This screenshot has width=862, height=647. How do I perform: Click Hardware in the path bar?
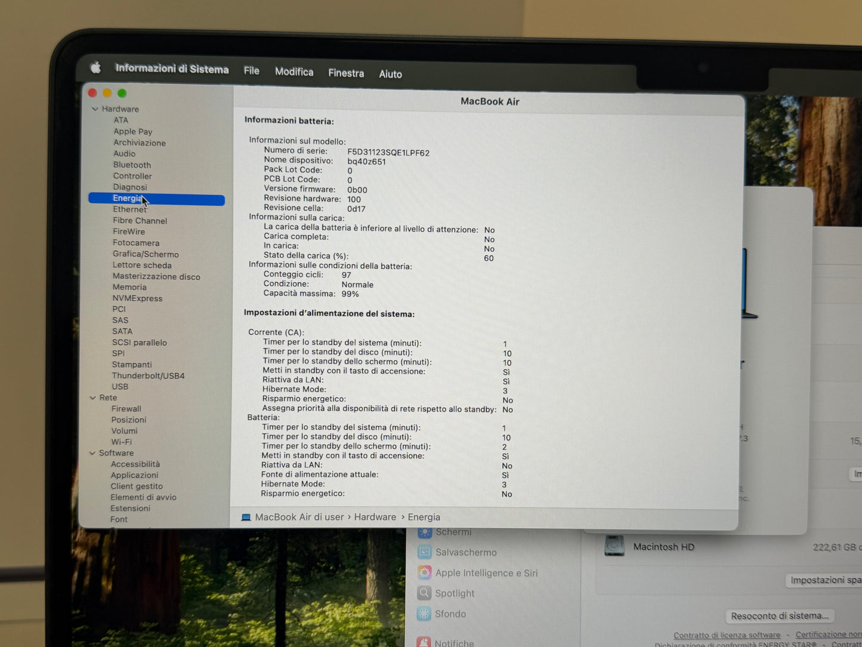375,517
